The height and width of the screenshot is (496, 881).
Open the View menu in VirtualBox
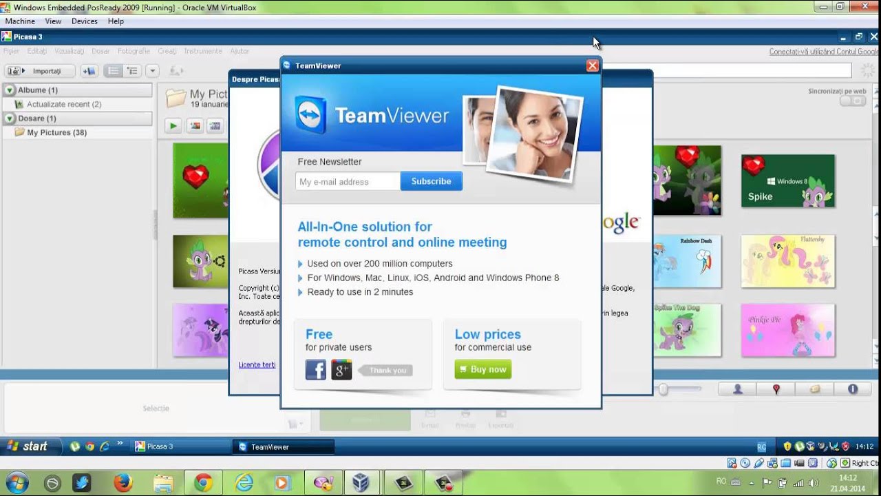click(x=53, y=21)
